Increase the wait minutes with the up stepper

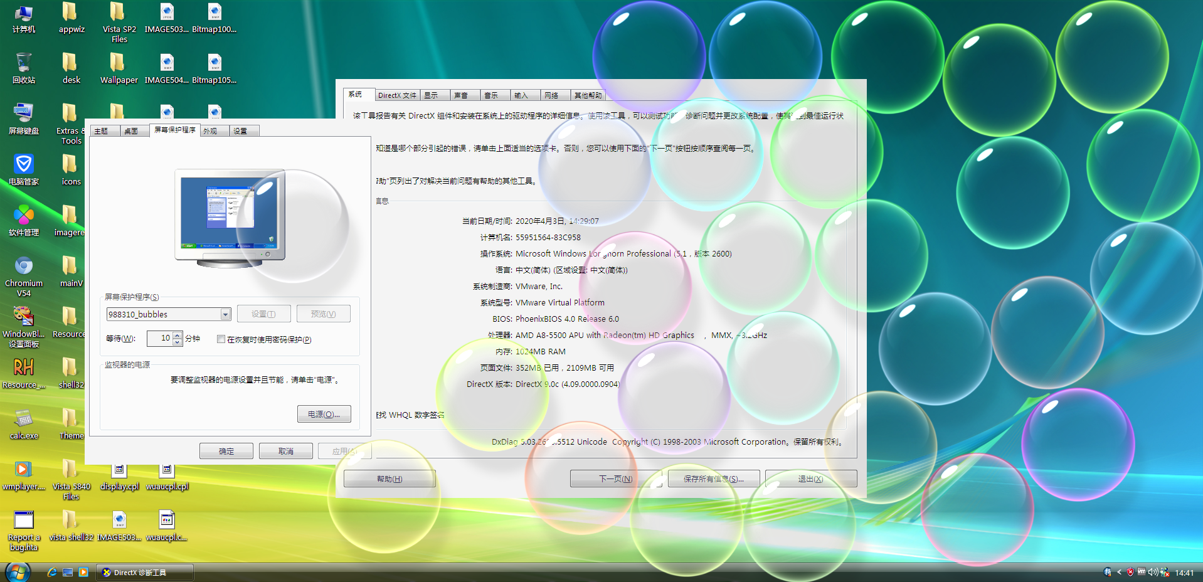click(176, 335)
